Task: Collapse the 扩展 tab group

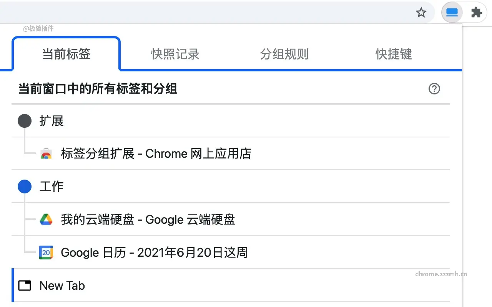Action: pos(52,120)
